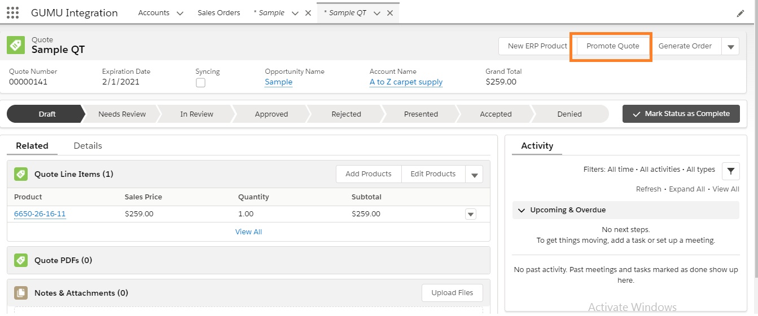Select the Denied status stage
The height and width of the screenshot is (316, 758).
point(570,114)
